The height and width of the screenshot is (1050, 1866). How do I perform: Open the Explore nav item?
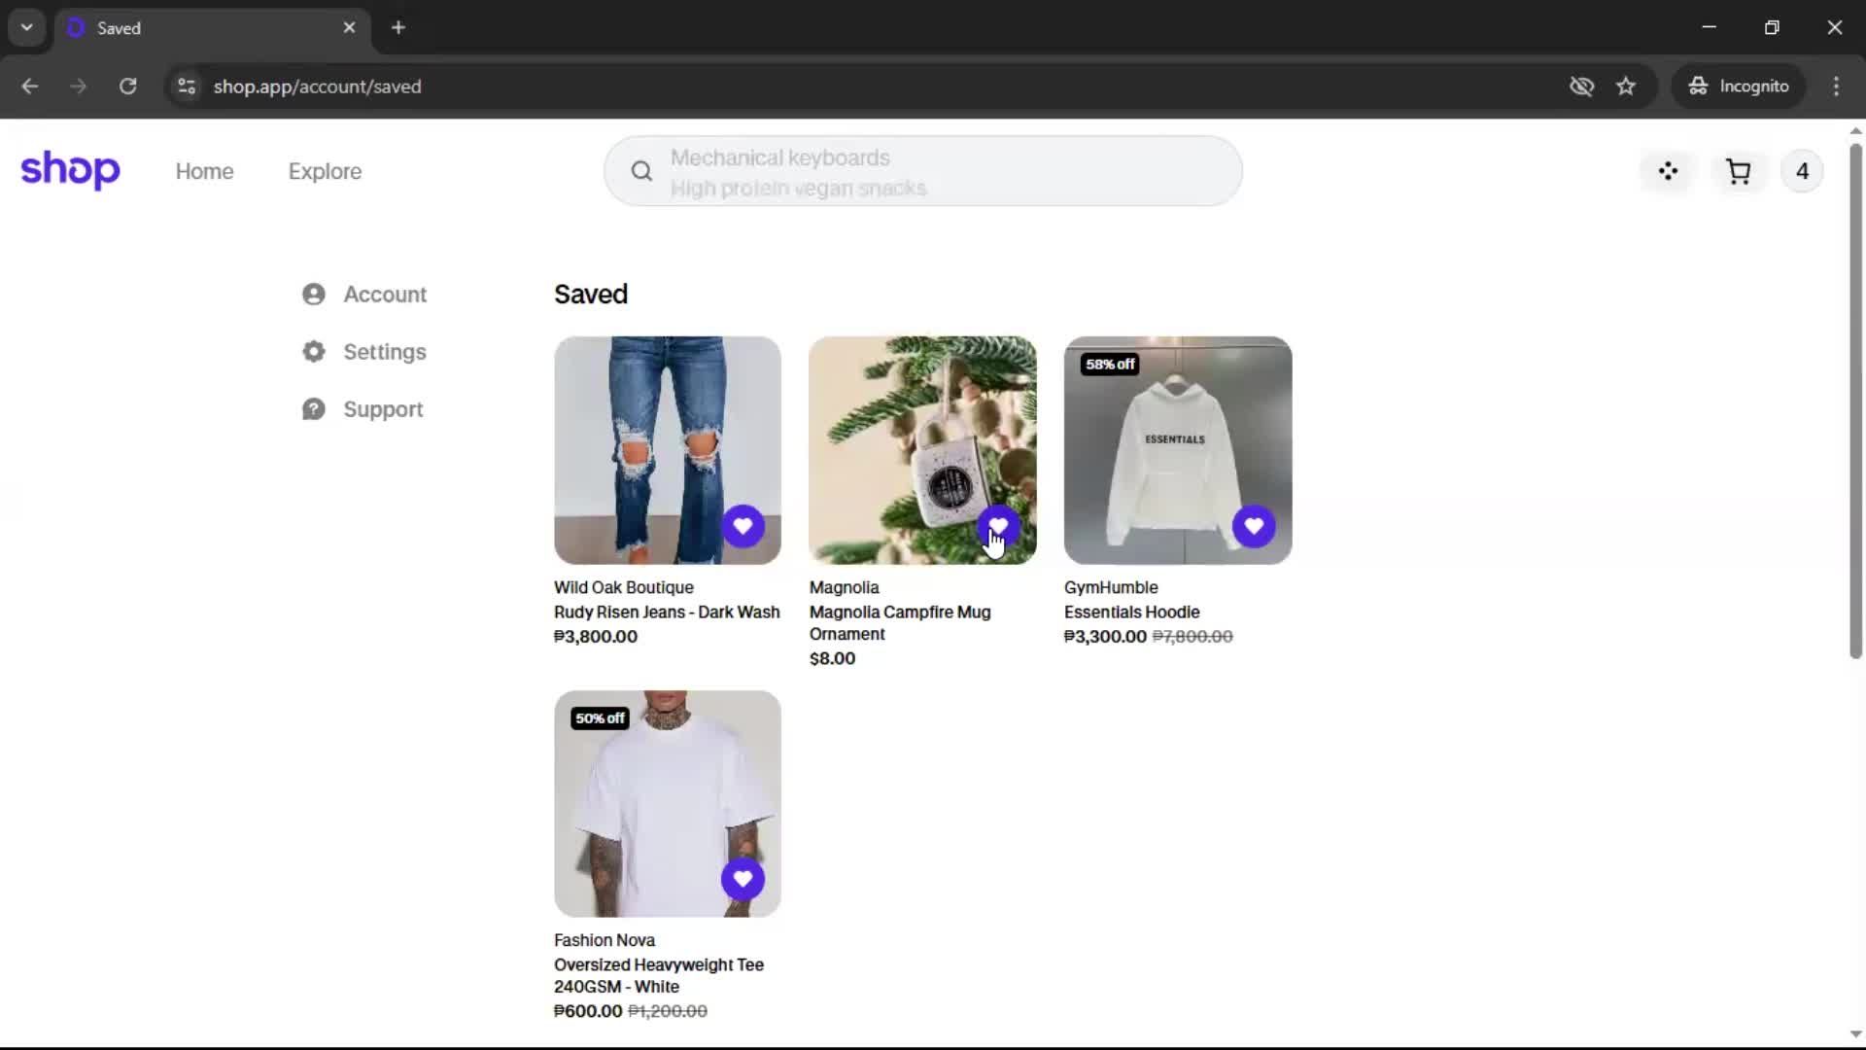pos(325,172)
